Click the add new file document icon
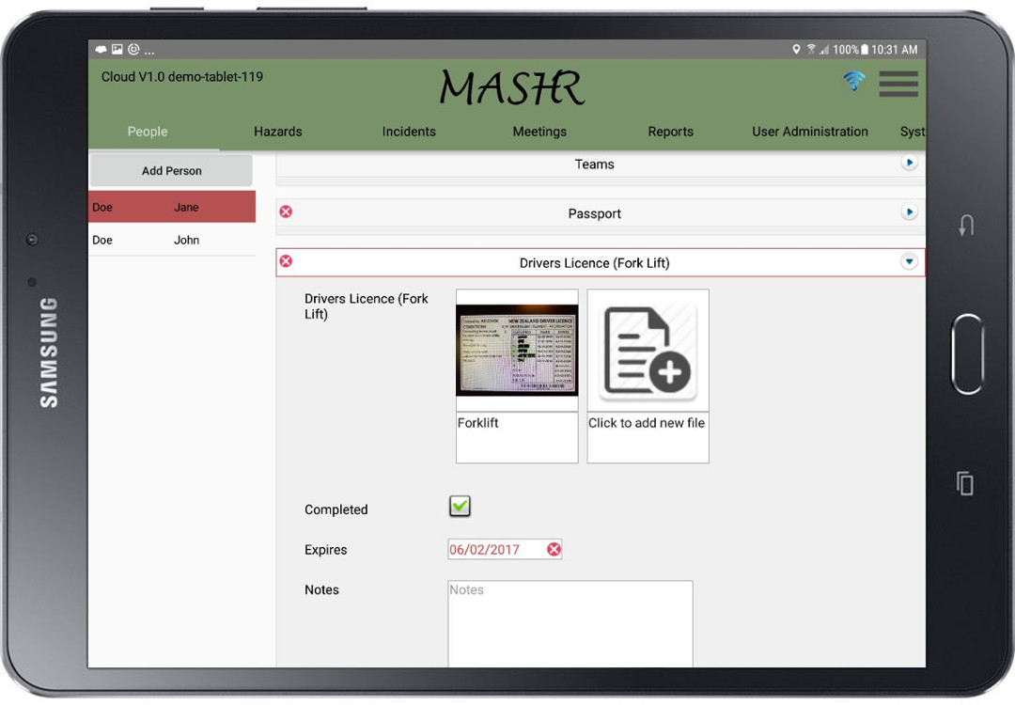Screen dimensions: 1015x705 648,351
